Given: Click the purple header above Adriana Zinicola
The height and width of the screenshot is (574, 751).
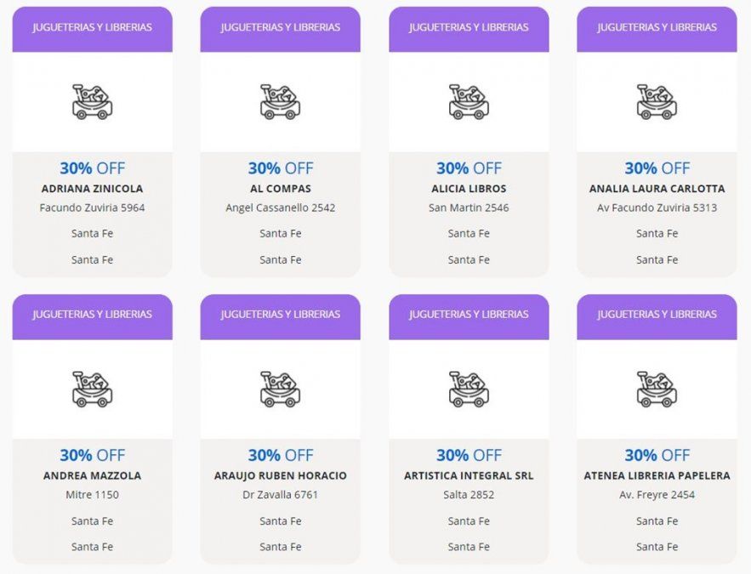Looking at the screenshot, I should pyautogui.click(x=92, y=27).
